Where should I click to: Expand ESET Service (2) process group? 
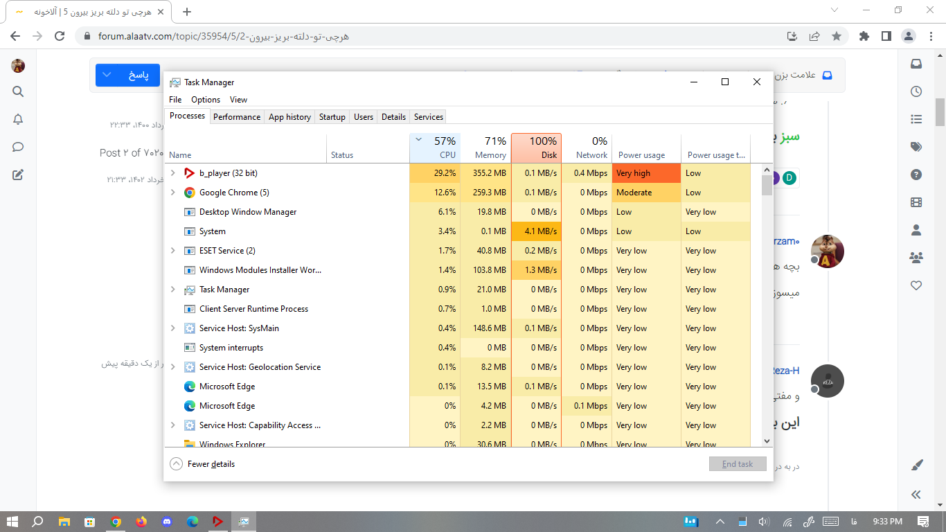(x=173, y=251)
